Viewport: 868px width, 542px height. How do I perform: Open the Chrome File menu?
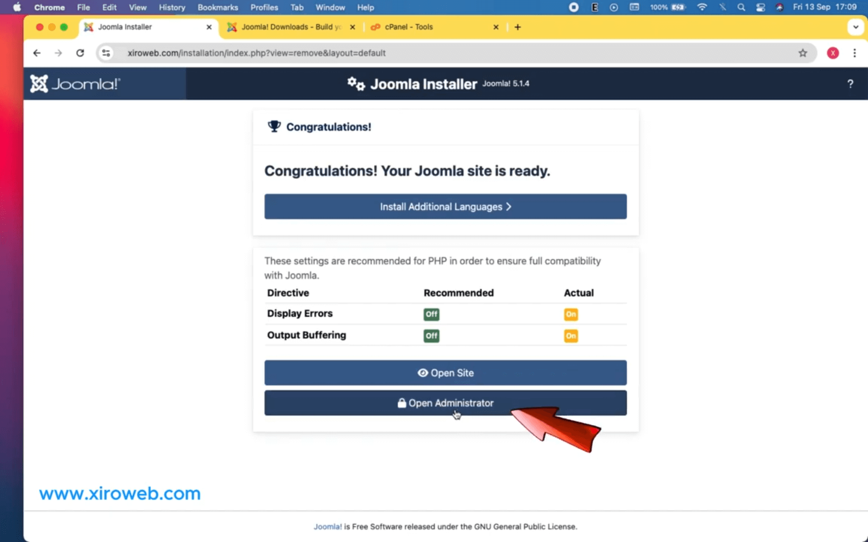coord(83,7)
